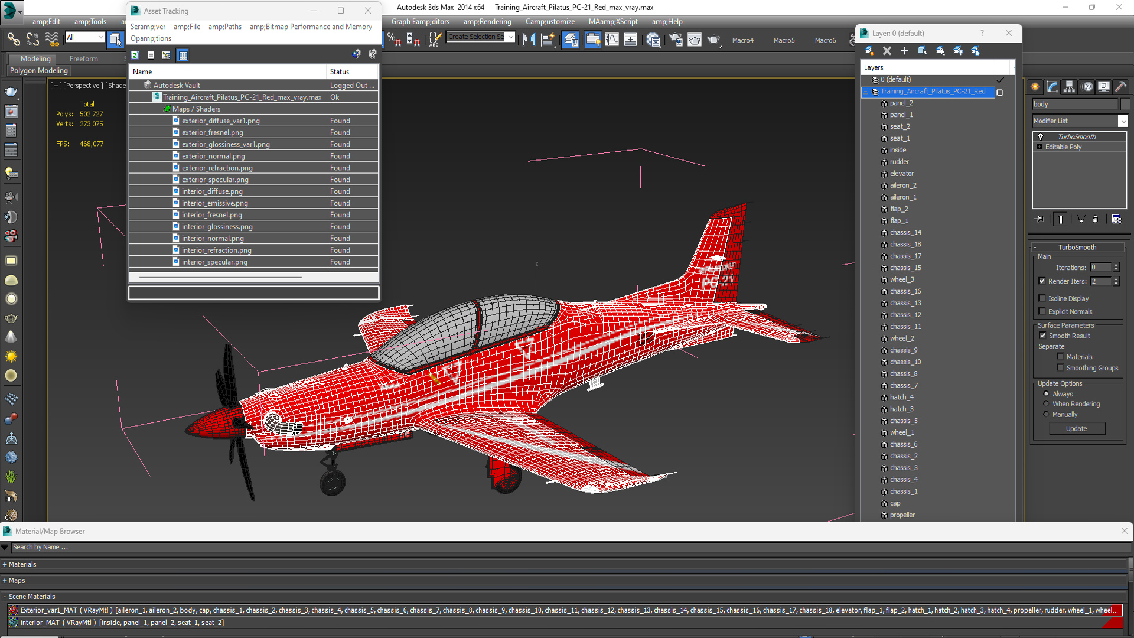Open the Motion command panel tab
The height and width of the screenshot is (638, 1134).
pos(1087,87)
